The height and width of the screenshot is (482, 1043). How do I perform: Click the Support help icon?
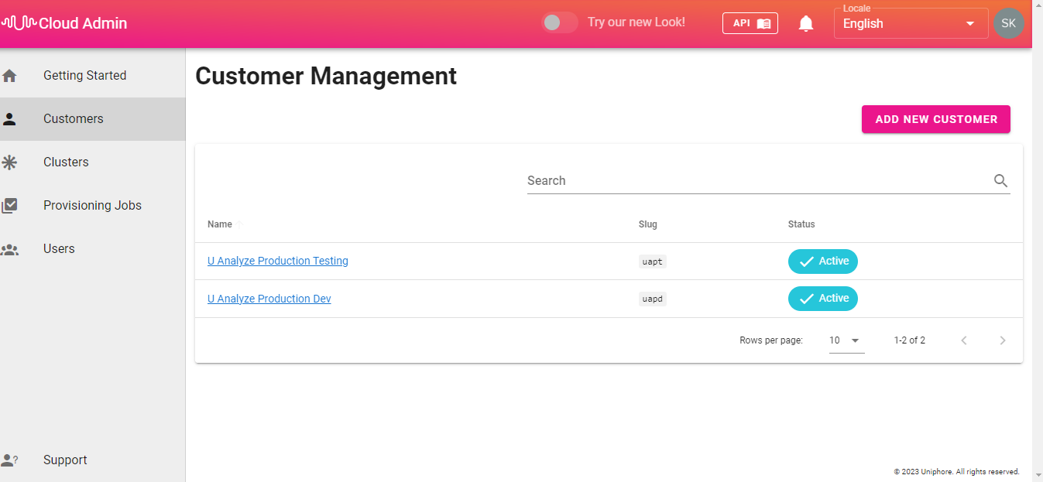(9, 460)
